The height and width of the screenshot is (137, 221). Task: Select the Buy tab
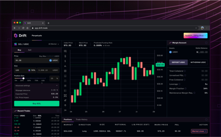pyautogui.click(x=19, y=50)
